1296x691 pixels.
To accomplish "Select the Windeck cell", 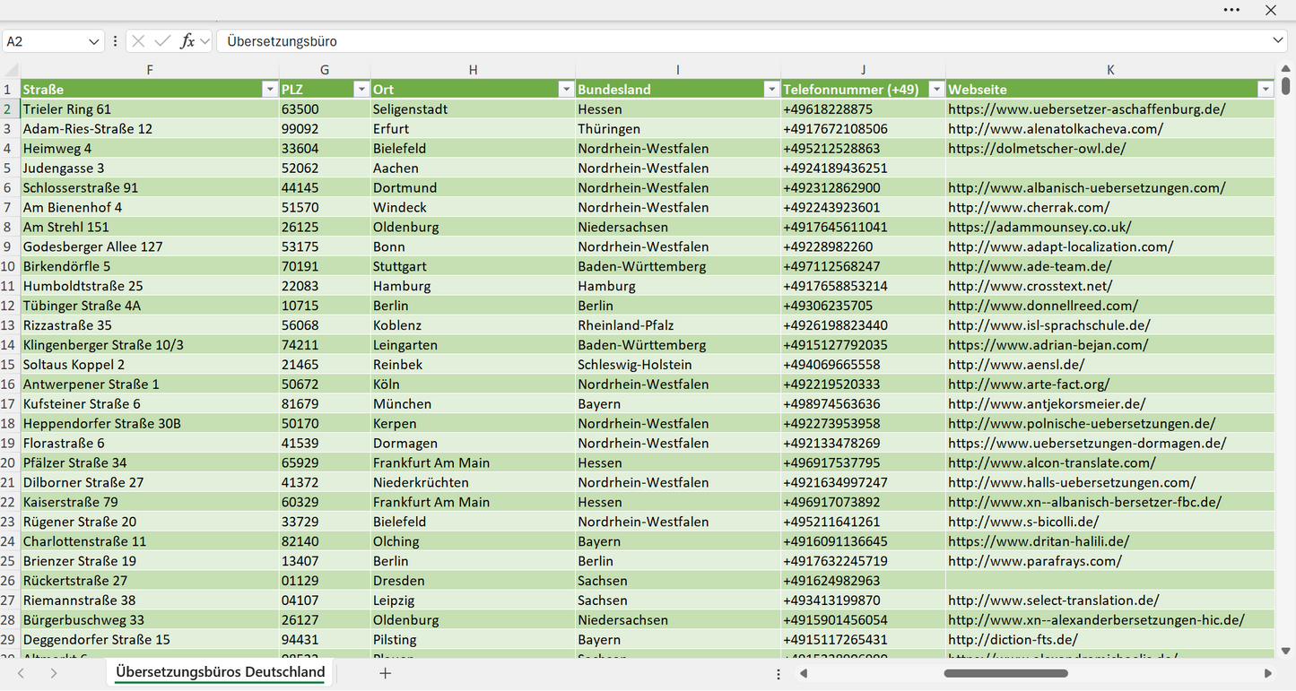I will tap(473, 208).
